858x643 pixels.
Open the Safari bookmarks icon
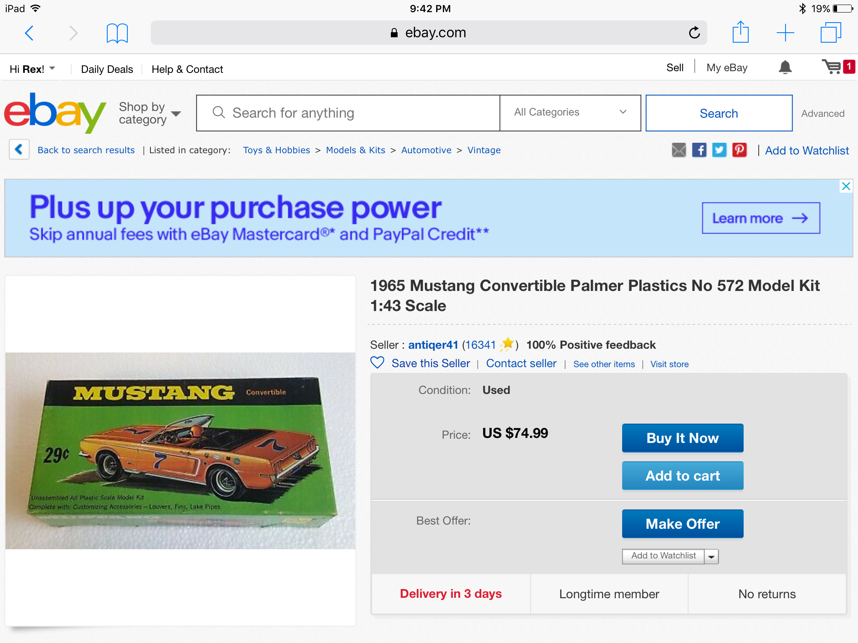click(117, 33)
